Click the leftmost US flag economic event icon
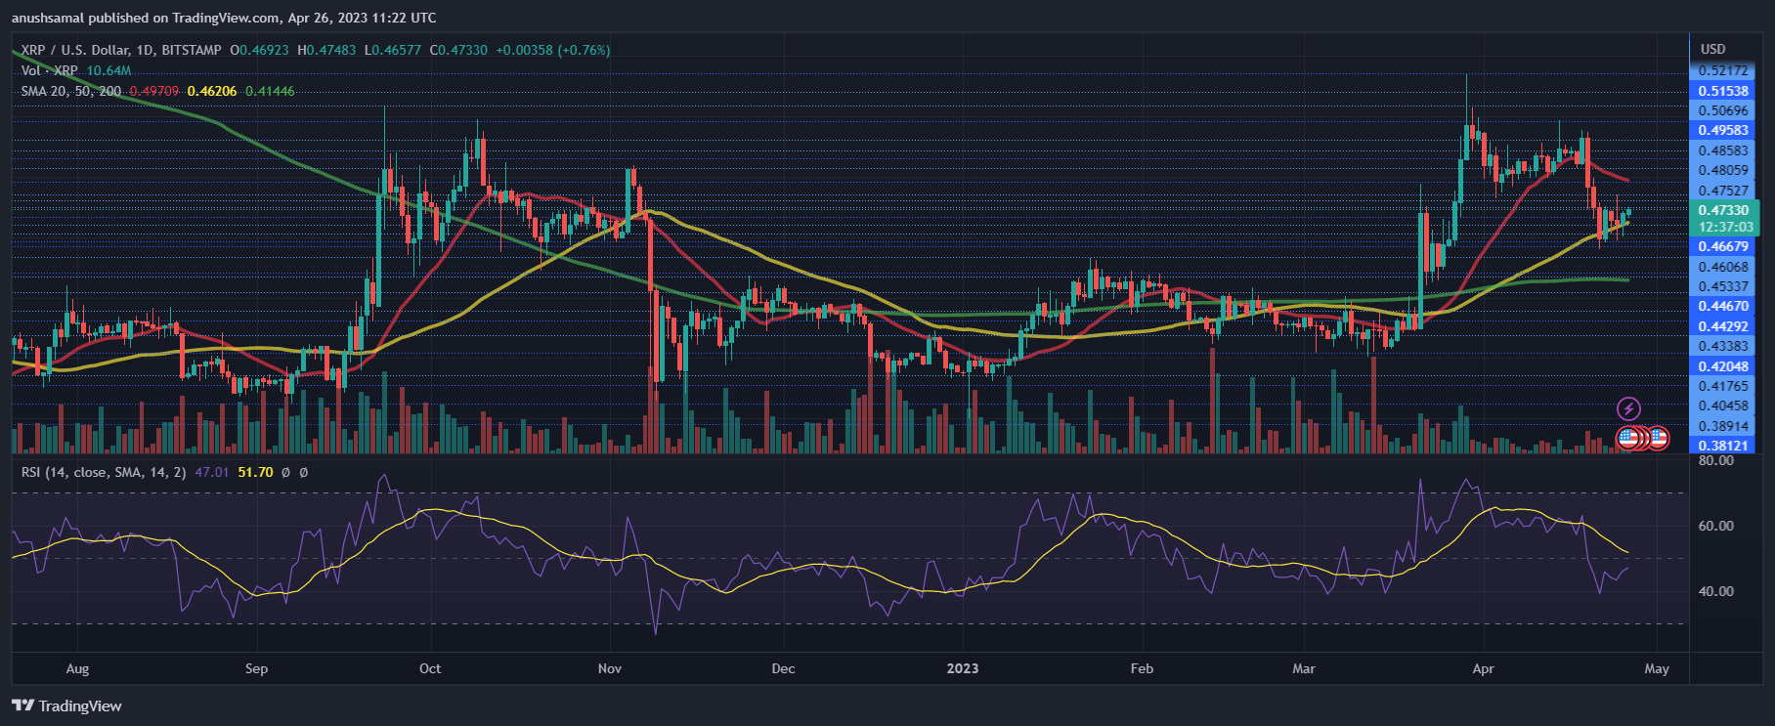The image size is (1775, 726). click(1628, 439)
